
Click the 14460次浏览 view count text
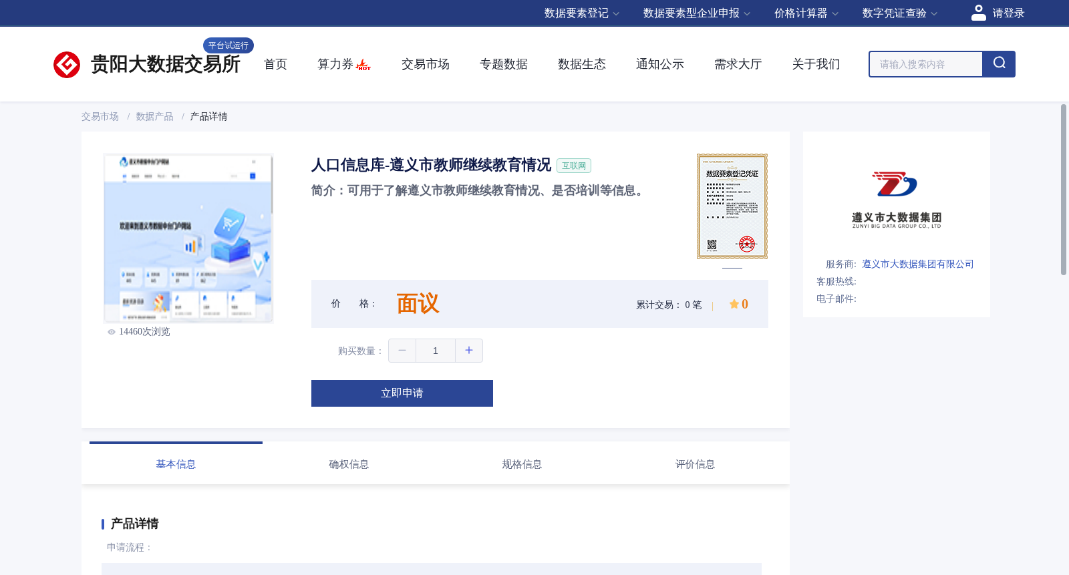tap(144, 332)
